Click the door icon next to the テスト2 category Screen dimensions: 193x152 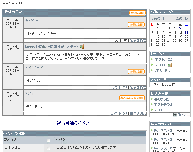coord(170,65)
